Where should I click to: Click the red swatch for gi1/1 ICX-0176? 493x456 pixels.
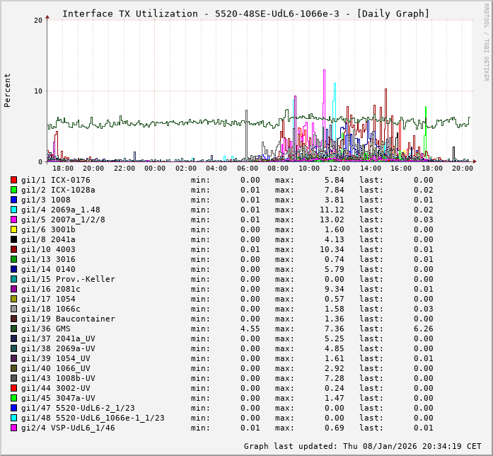(13, 180)
